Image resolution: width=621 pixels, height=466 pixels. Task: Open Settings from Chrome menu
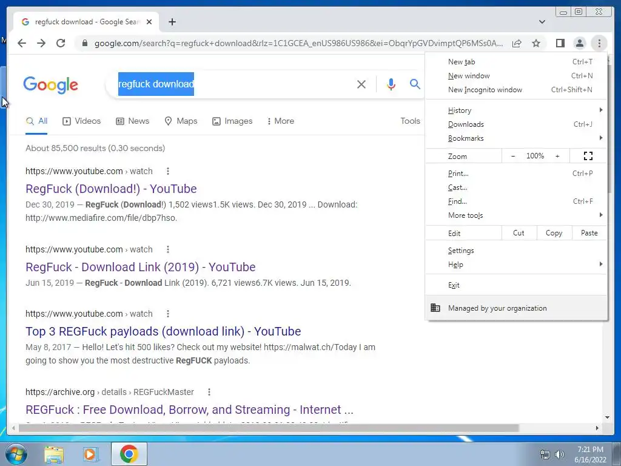pos(516,251)
